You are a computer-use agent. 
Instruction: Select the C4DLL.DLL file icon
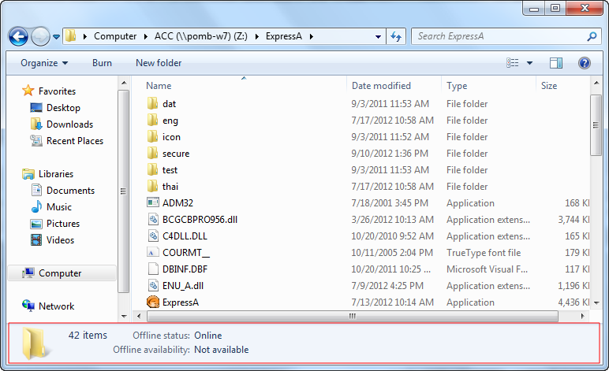pyautogui.click(x=153, y=236)
